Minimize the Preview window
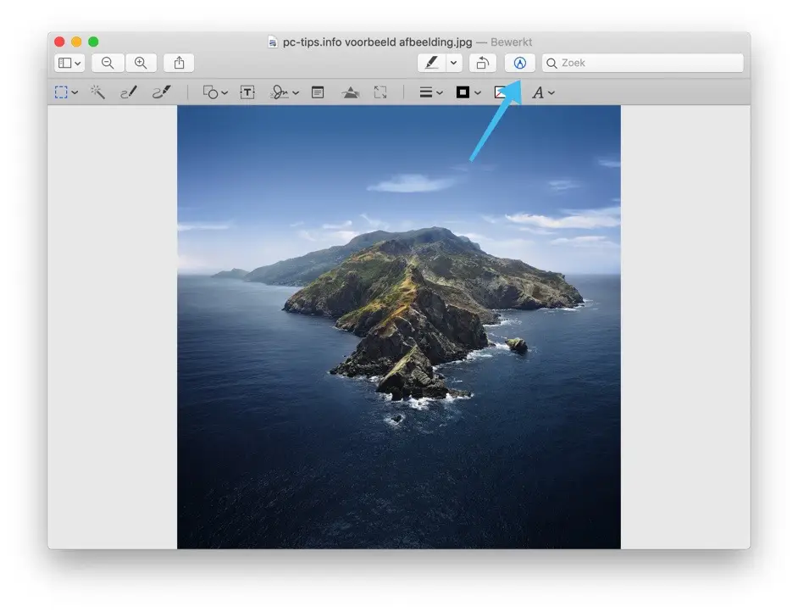 coord(76,42)
